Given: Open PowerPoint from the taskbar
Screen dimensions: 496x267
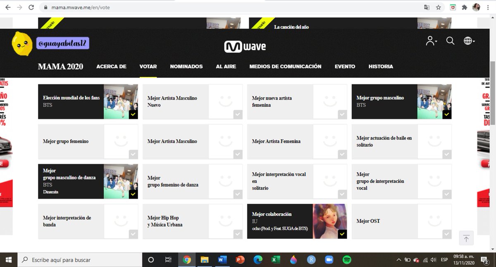Looking at the screenshot, I should 240,260.
